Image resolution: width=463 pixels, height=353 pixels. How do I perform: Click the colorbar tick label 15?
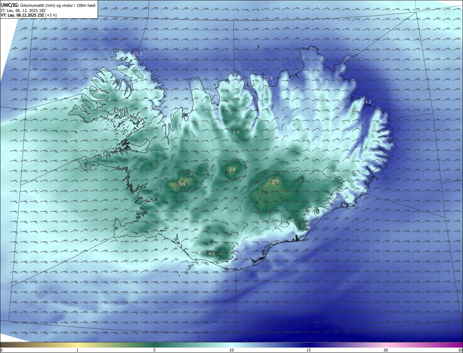click(x=309, y=350)
